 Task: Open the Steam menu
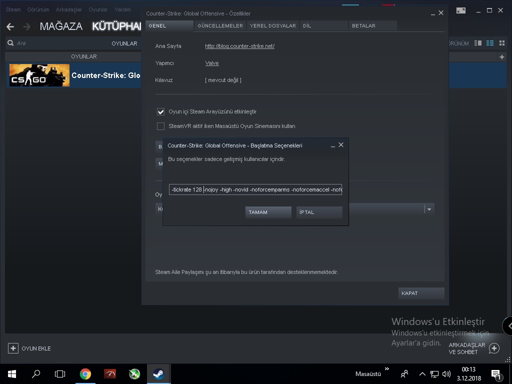pyautogui.click(x=13, y=9)
